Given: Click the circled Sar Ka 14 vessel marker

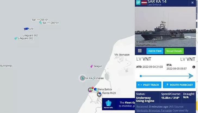Looking at the screenshot, I should [82, 78].
